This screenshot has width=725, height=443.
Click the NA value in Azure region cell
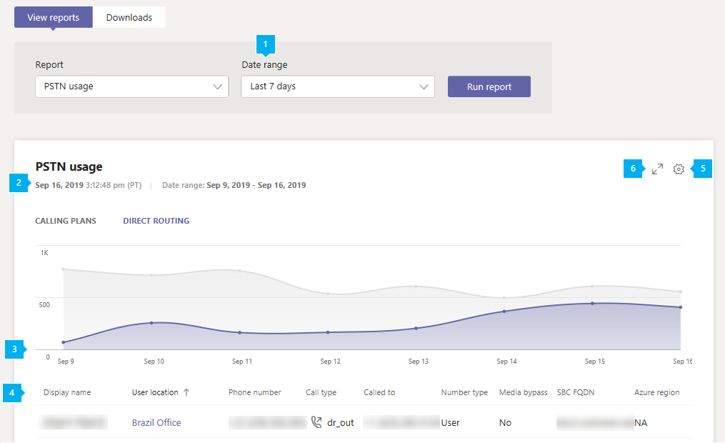(x=641, y=423)
